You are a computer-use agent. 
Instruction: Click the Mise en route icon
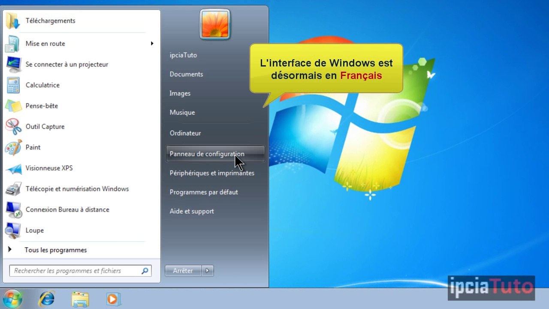[x=13, y=43]
